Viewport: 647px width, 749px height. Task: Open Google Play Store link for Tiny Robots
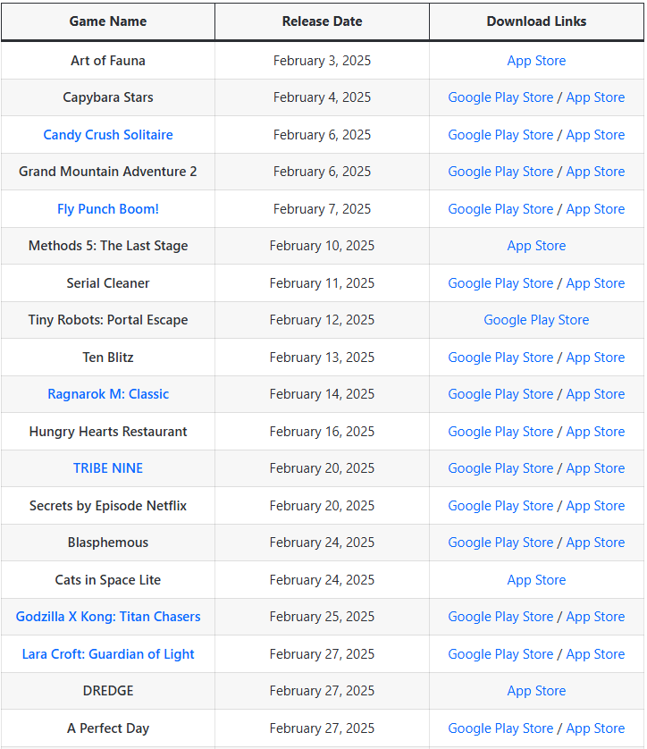coord(536,320)
